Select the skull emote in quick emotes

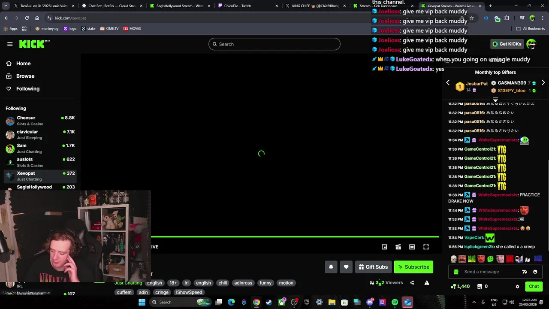[x=454, y=259]
